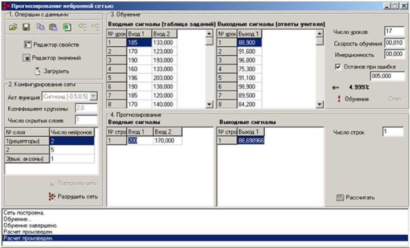This screenshot has width=410, height=248.
Task: Click the Редактор свойств icon
Action: point(28,45)
